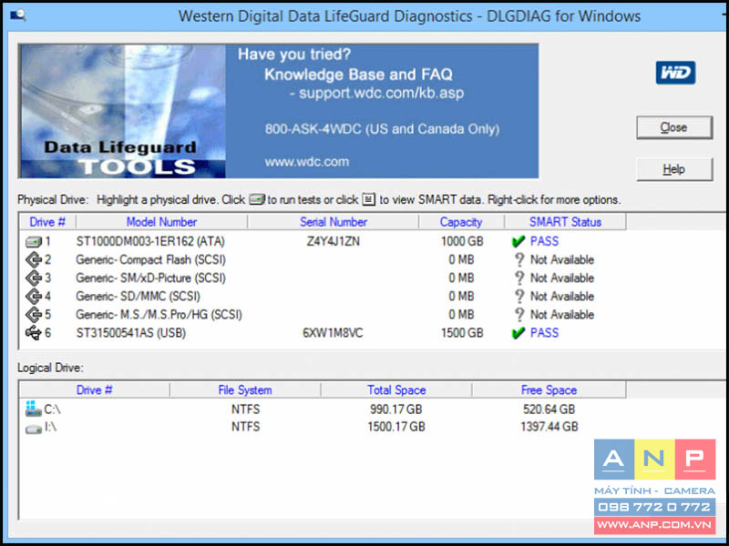
Task: Click the 0 MB capacity for M.S./M.S.Pro/HG
Action: (461, 315)
